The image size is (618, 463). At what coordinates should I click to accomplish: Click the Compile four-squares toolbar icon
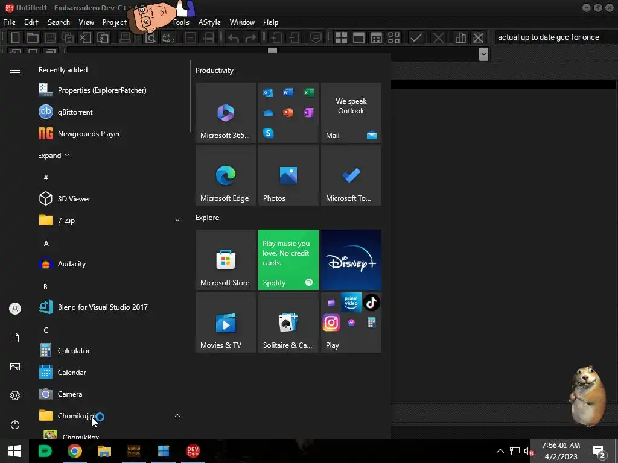click(x=342, y=38)
